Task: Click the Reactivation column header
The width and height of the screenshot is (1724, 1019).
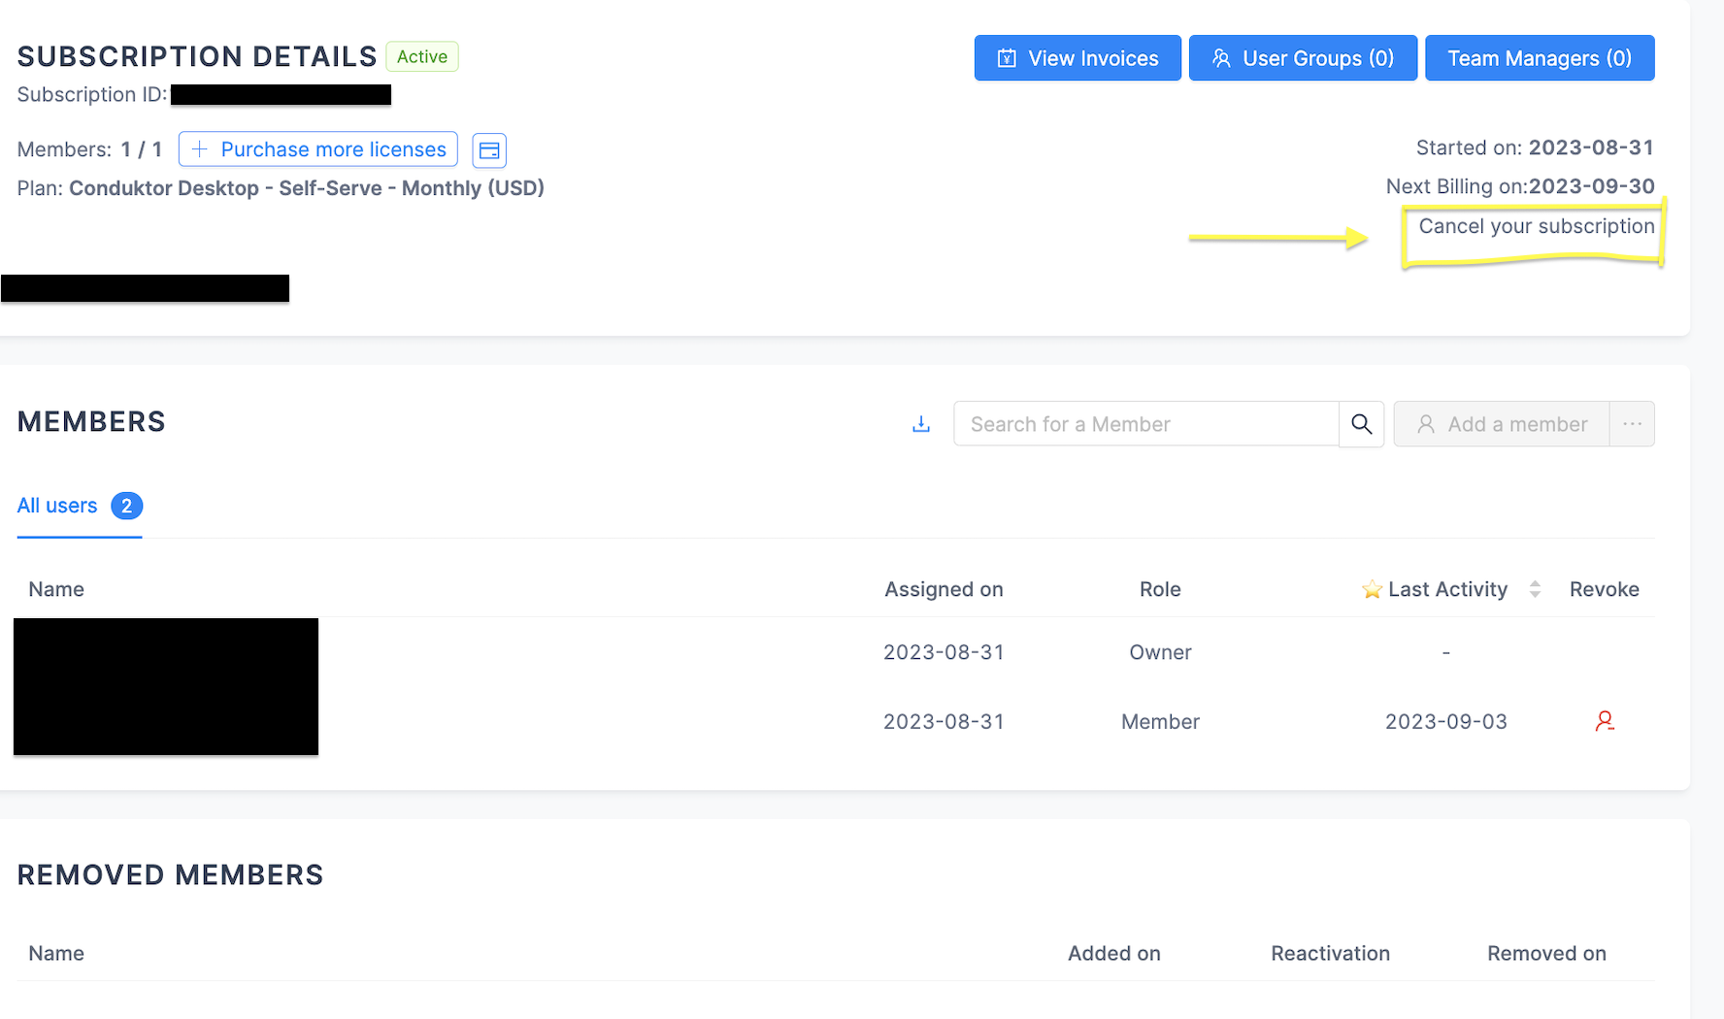Action: pos(1330,953)
